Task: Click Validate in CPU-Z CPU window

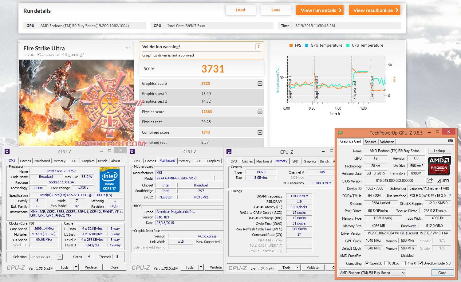Action: [91, 267]
